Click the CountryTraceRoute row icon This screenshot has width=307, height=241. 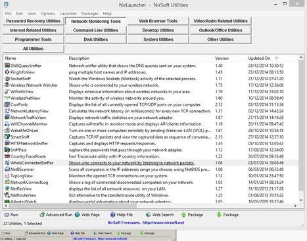coord(7,156)
